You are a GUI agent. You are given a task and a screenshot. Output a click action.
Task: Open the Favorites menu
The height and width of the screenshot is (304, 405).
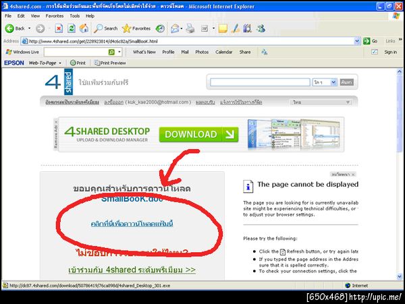pos(55,16)
